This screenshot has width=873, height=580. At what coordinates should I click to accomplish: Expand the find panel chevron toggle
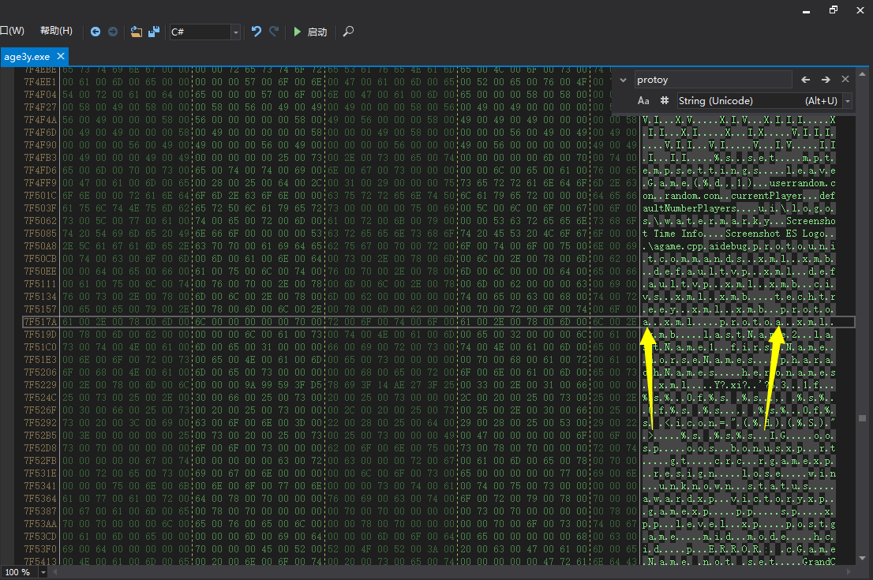pyautogui.click(x=624, y=80)
